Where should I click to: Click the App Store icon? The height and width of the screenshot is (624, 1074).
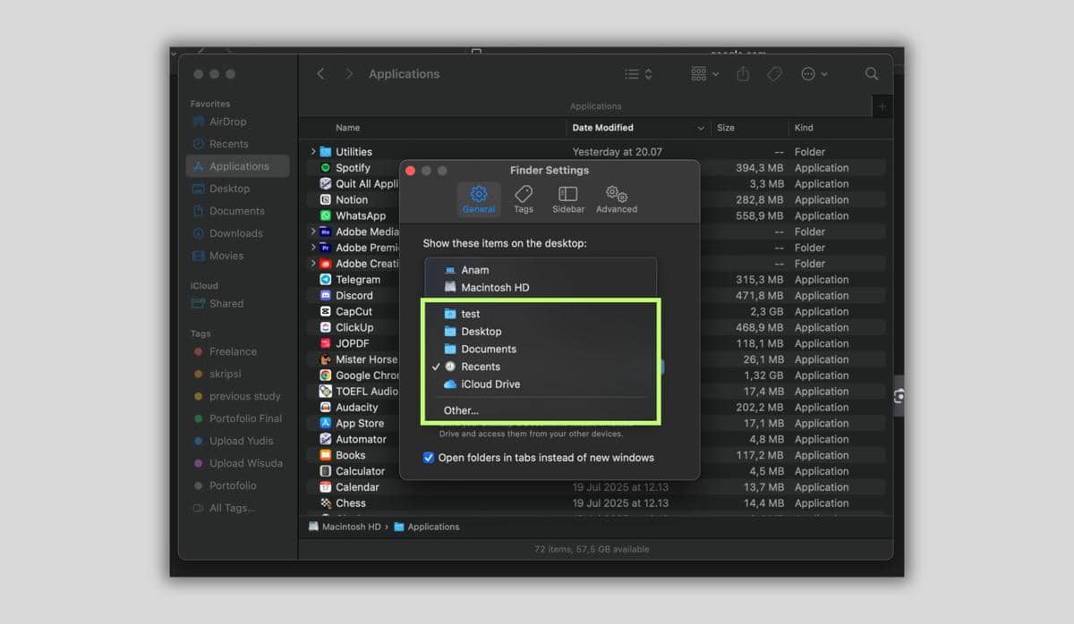tap(326, 423)
